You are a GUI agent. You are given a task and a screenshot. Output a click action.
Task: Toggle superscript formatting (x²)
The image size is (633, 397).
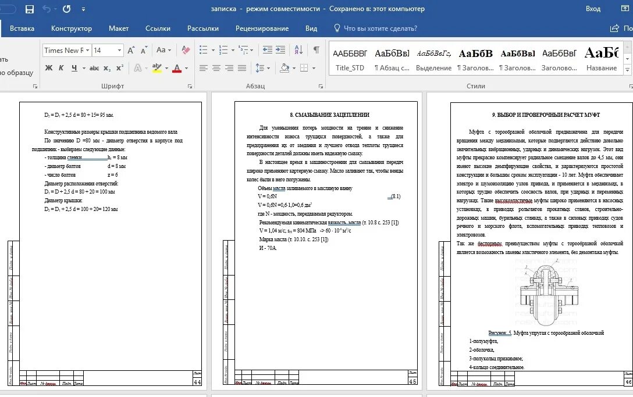coord(119,68)
